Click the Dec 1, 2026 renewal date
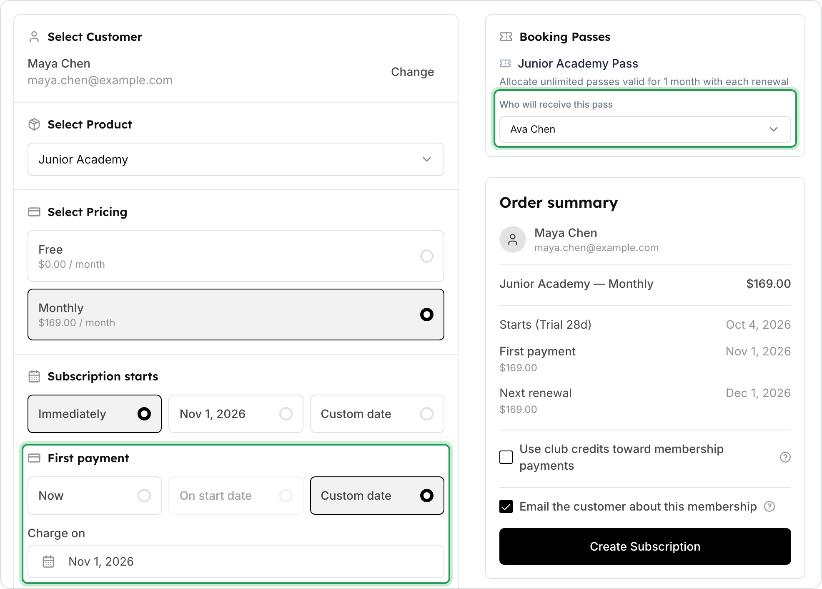This screenshot has height=589, width=822. click(758, 393)
